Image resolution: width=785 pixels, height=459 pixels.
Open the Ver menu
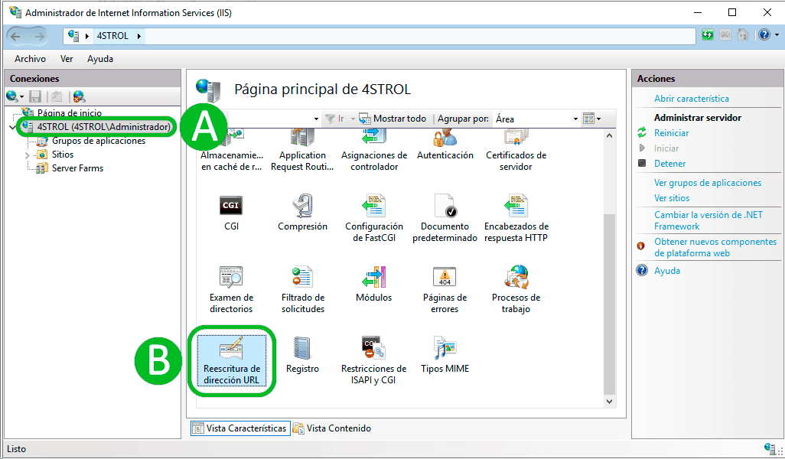point(67,59)
